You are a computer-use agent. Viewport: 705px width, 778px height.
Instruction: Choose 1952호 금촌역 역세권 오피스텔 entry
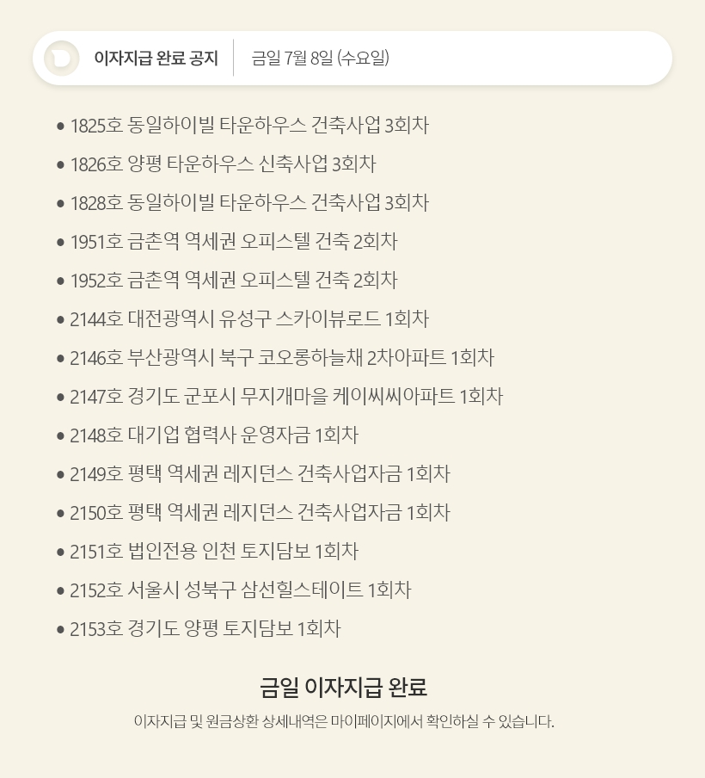234,281
